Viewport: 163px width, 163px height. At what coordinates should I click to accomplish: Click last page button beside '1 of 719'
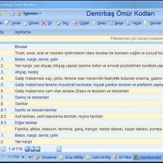(x=38, y=149)
